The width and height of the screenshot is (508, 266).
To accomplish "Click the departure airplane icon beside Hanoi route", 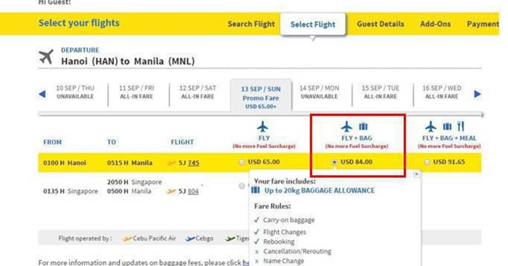I will 46,57.
